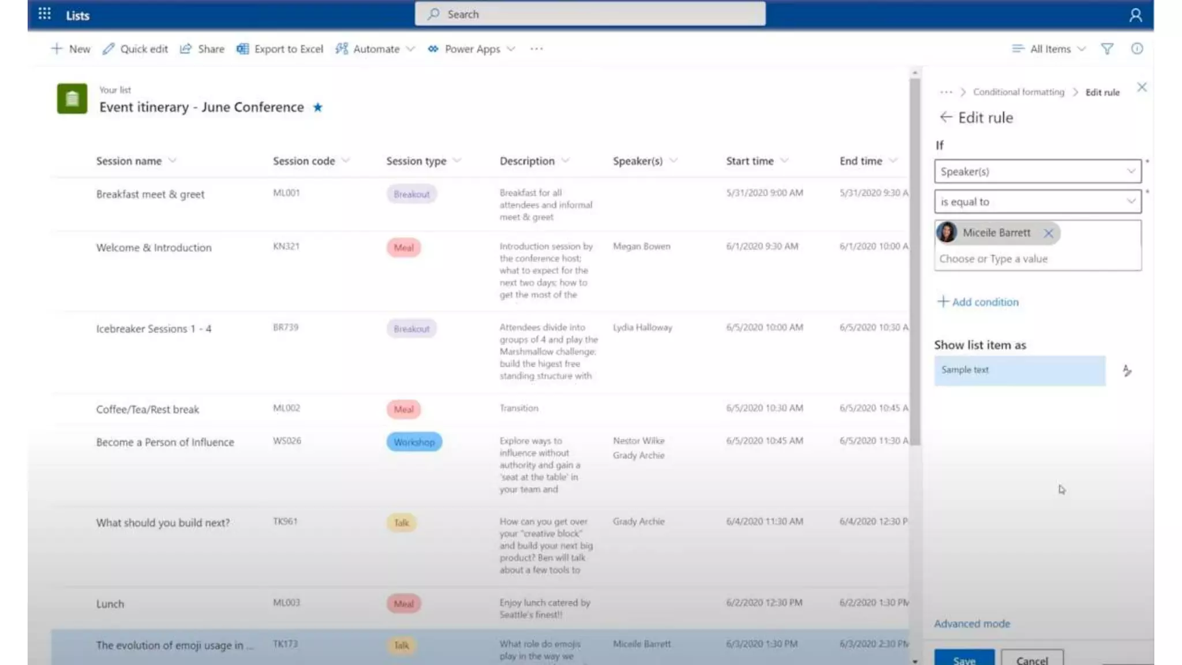Switch to Advanced mode

point(972,623)
